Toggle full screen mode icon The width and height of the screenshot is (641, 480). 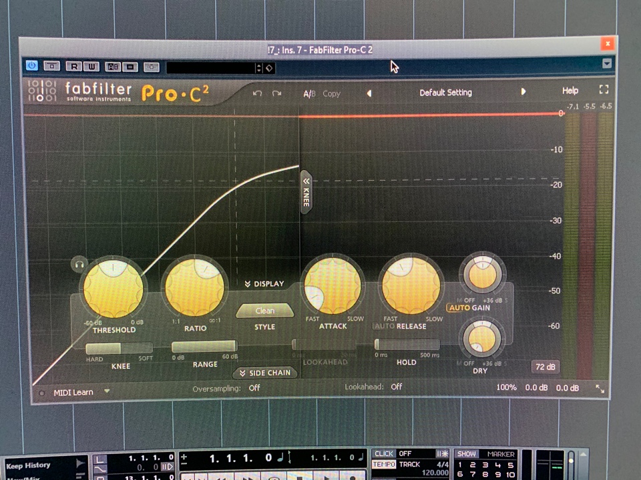tap(604, 89)
